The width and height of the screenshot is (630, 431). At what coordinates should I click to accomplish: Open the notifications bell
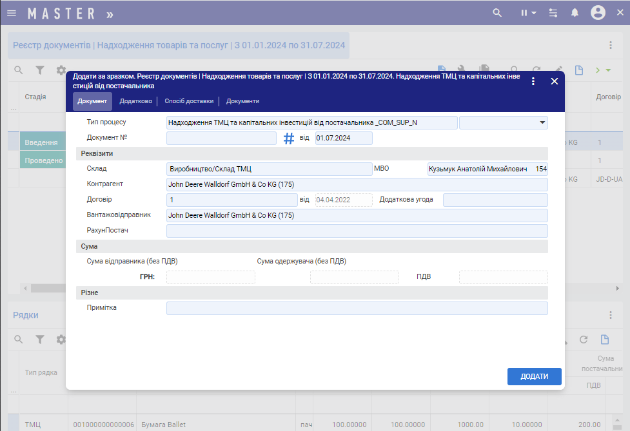click(575, 13)
